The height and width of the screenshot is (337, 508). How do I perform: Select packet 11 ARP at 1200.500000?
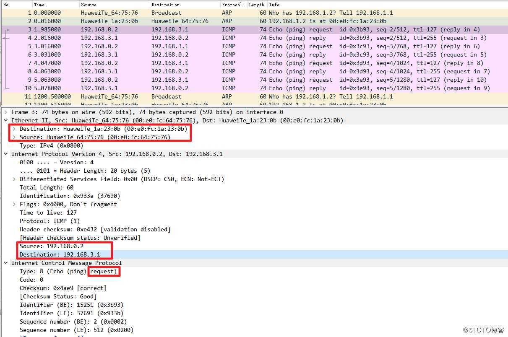(254, 96)
